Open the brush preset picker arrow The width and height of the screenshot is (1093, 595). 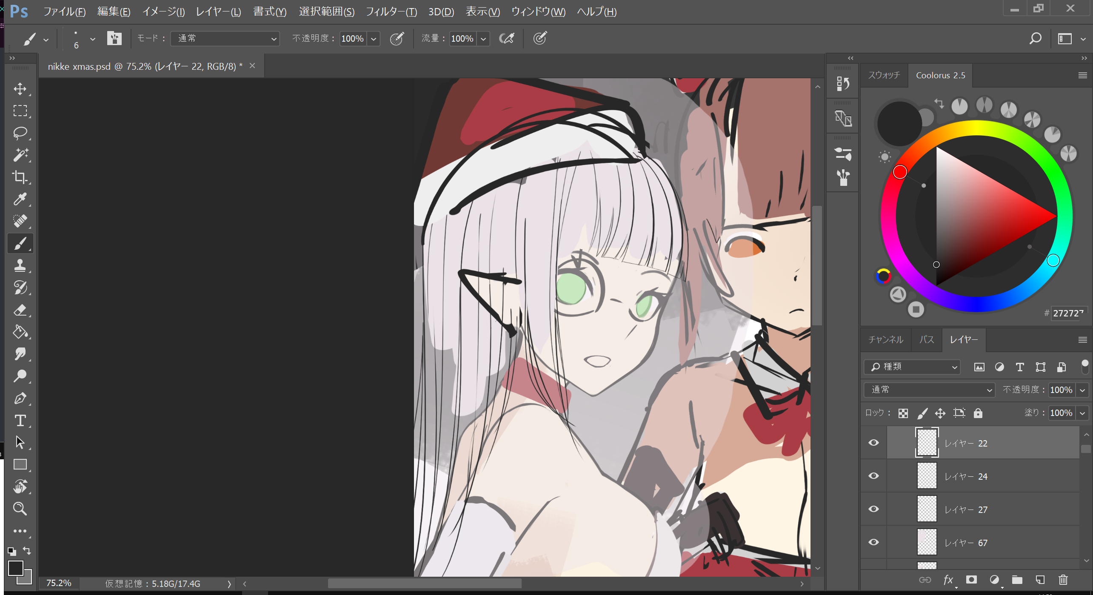(92, 39)
